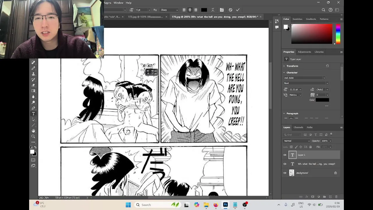This screenshot has width=373, height=210.
Task: Left align text in options bar
Action: click(x=184, y=10)
